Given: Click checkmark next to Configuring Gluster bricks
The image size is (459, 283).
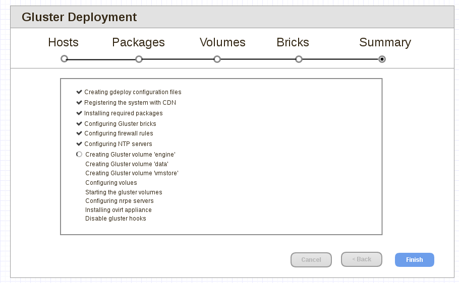Looking at the screenshot, I should (79, 124).
